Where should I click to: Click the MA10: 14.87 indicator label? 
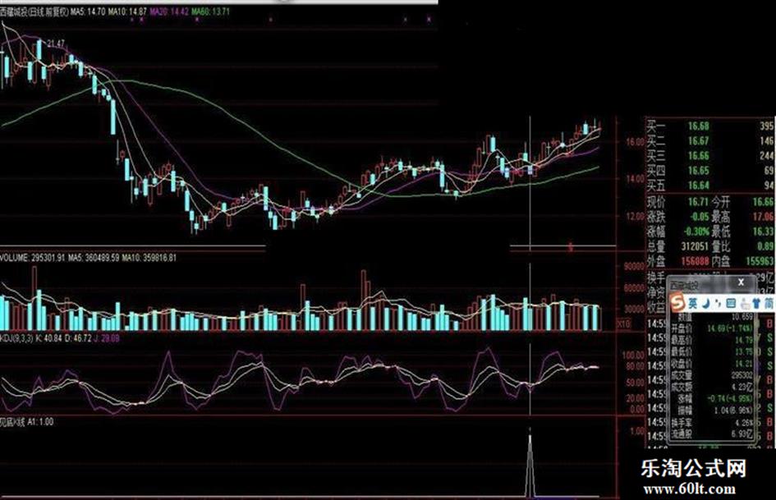127,11
